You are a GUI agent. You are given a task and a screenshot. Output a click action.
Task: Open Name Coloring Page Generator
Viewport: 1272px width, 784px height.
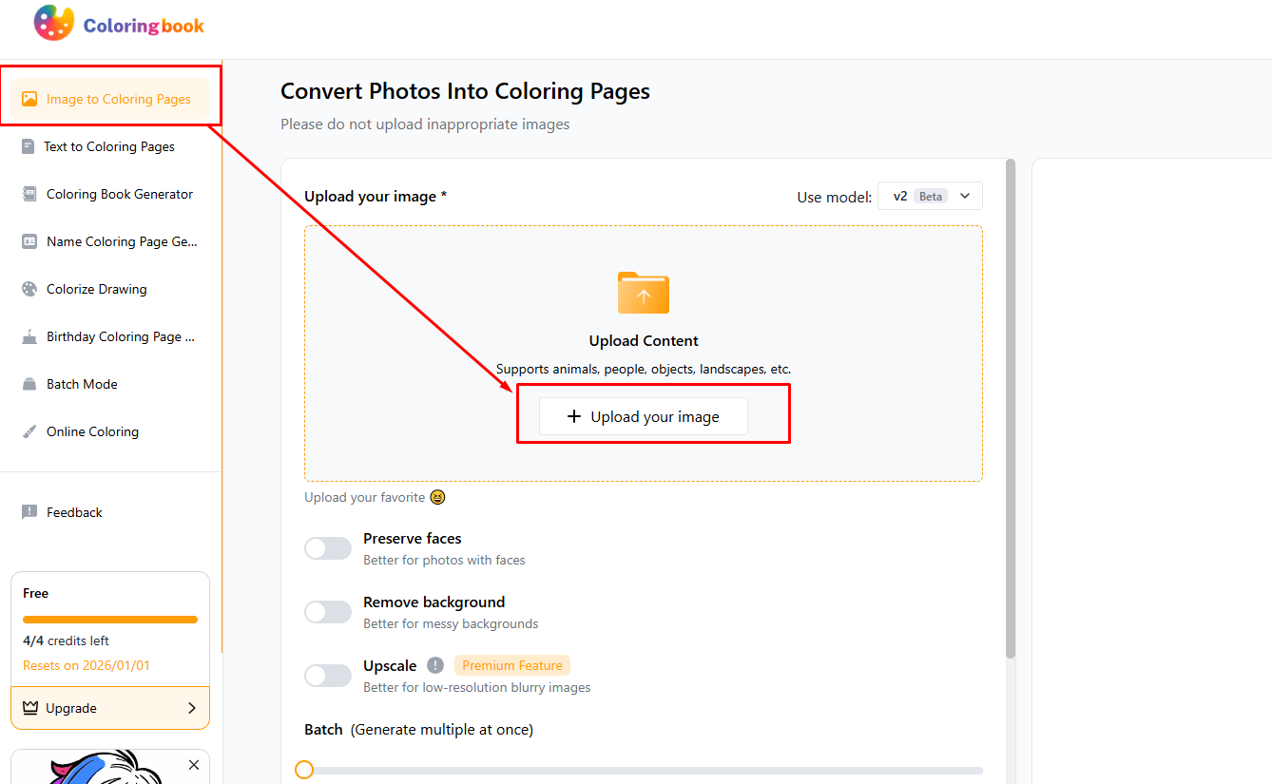pyautogui.click(x=122, y=241)
